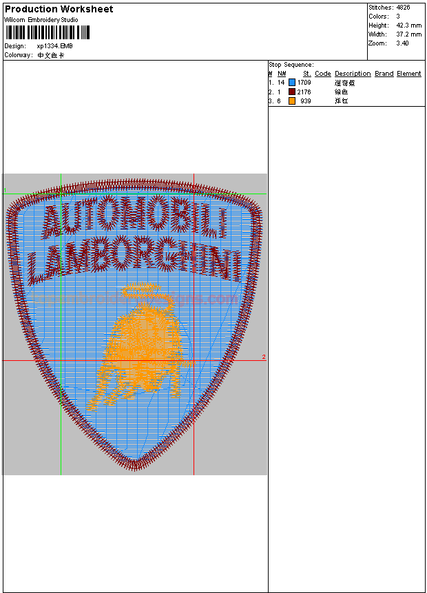Select the Stitches value '4826'
This screenshot has height=593, width=427.
(x=403, y=7)
